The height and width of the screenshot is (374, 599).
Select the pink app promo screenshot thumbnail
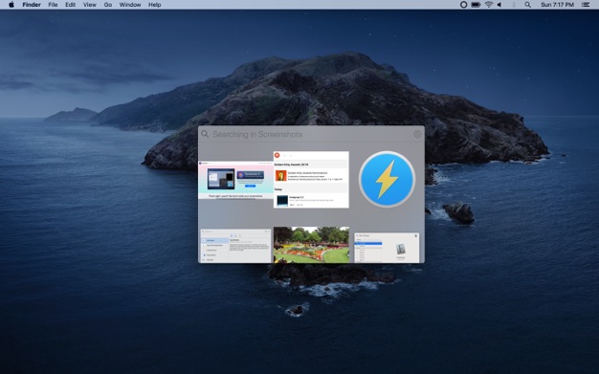235,180
